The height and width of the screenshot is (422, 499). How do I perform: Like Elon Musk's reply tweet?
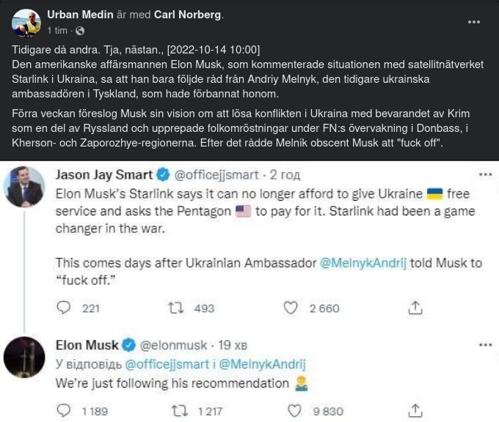point(294,411)
